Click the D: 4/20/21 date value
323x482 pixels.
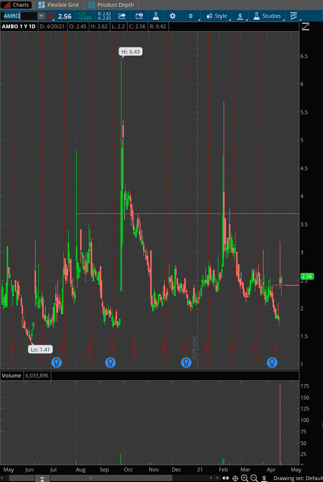[x=52, y=26]
